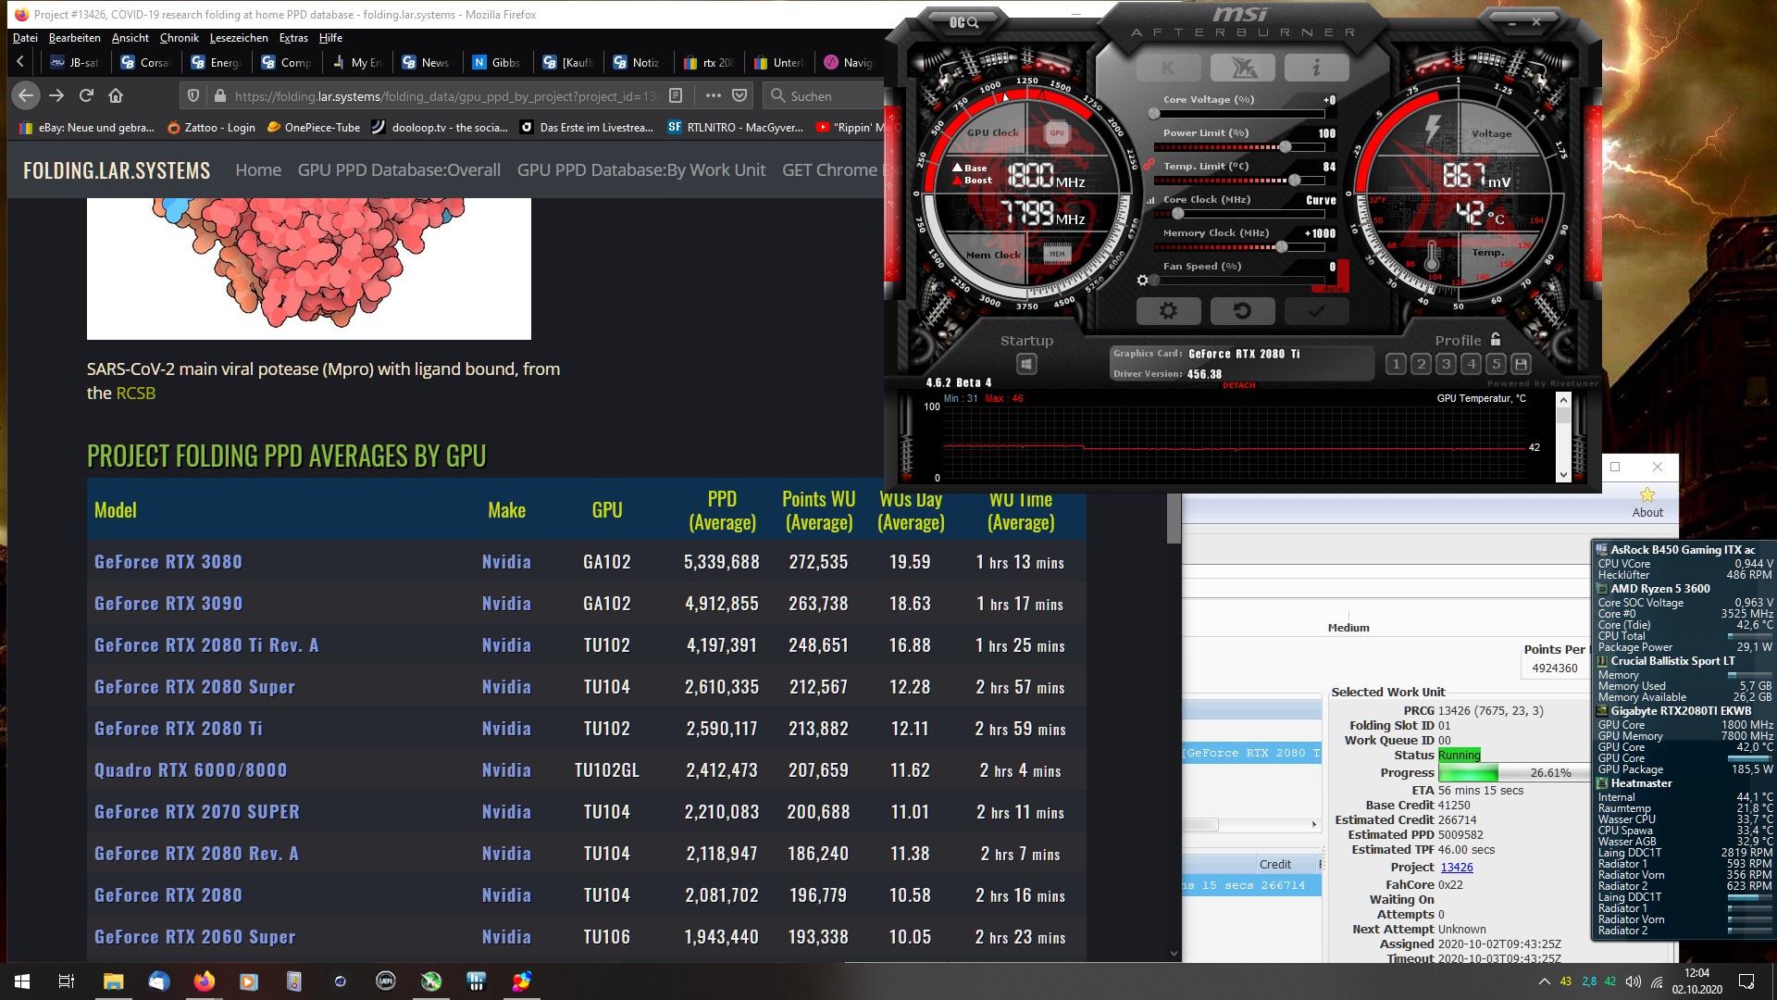This screenshot has height=1000, width=1777.
Task: Toggle power and temp limit link
Action: click(x=1149, y=165)
